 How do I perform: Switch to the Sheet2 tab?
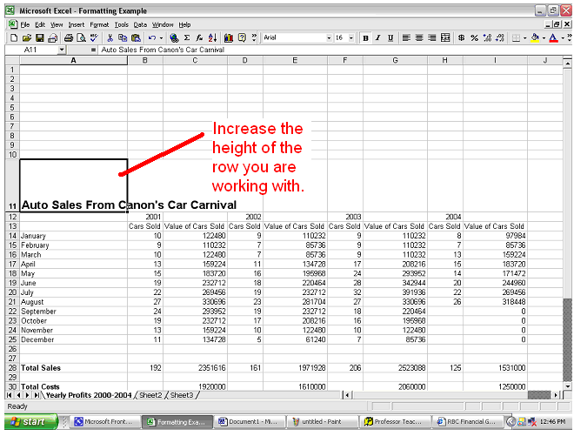[x=150, y=395]
